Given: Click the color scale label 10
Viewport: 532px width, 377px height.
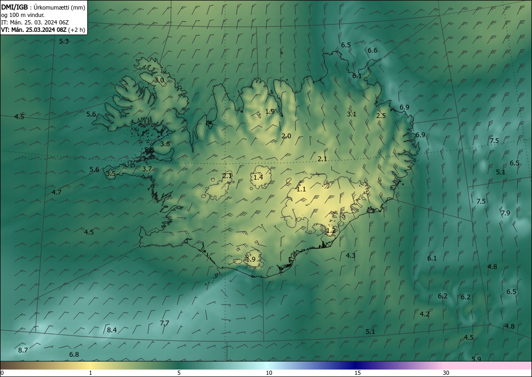Looking at the screenshot, I should click(x=269, y=373).
